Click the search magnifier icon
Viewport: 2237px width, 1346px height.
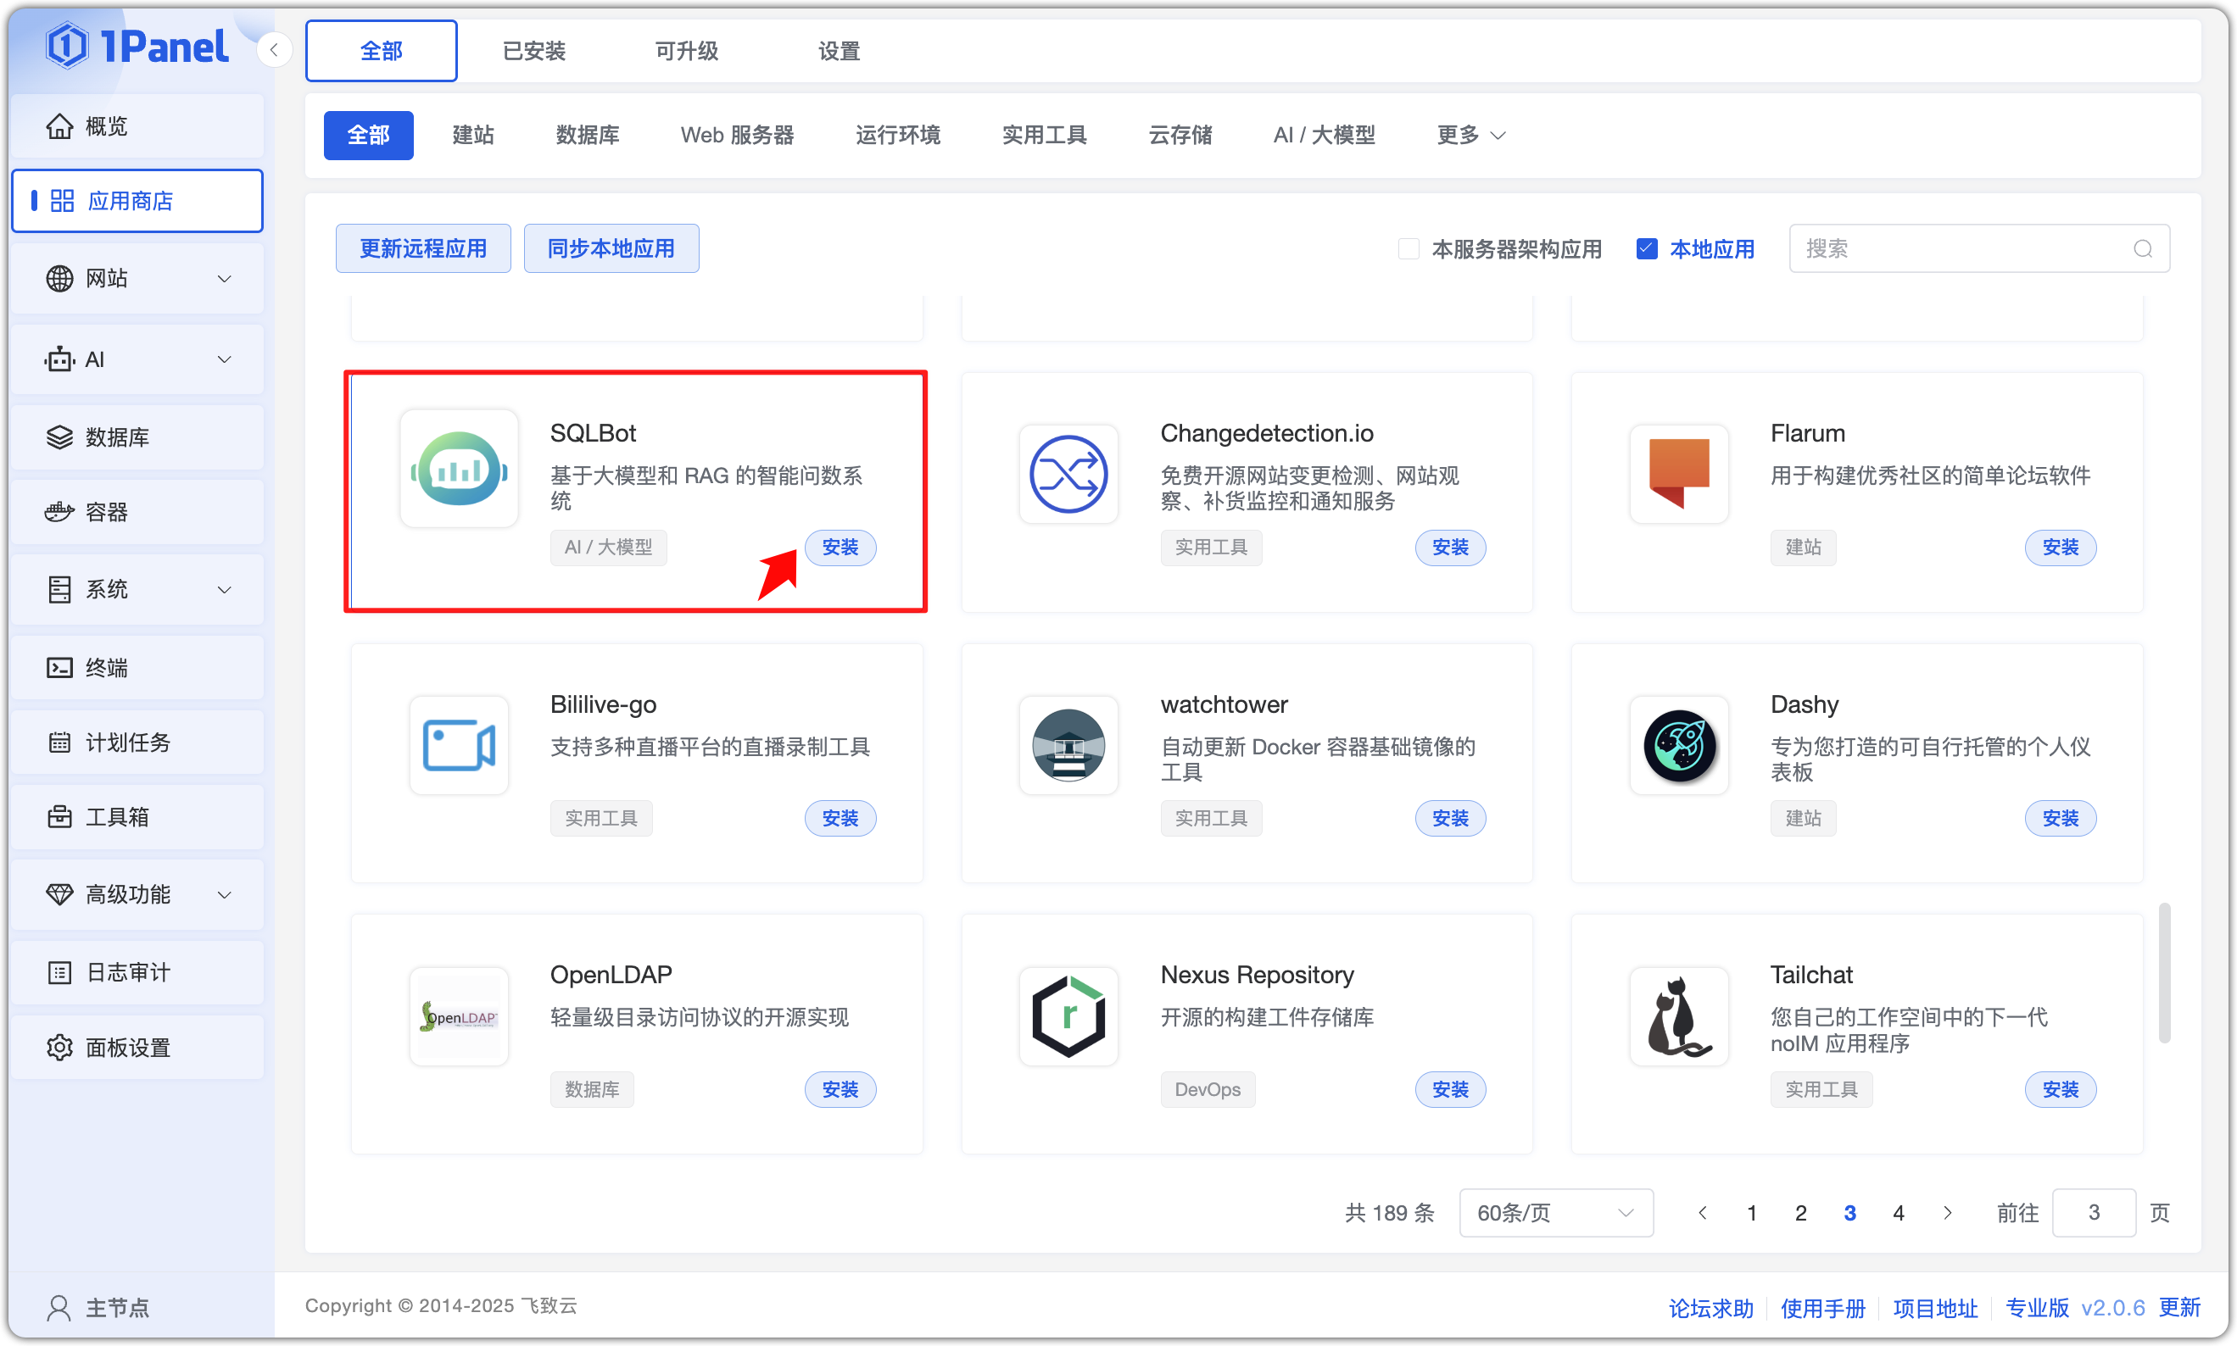[2143, 249]
